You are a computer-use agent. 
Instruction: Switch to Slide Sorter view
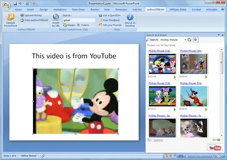[171, 156]
